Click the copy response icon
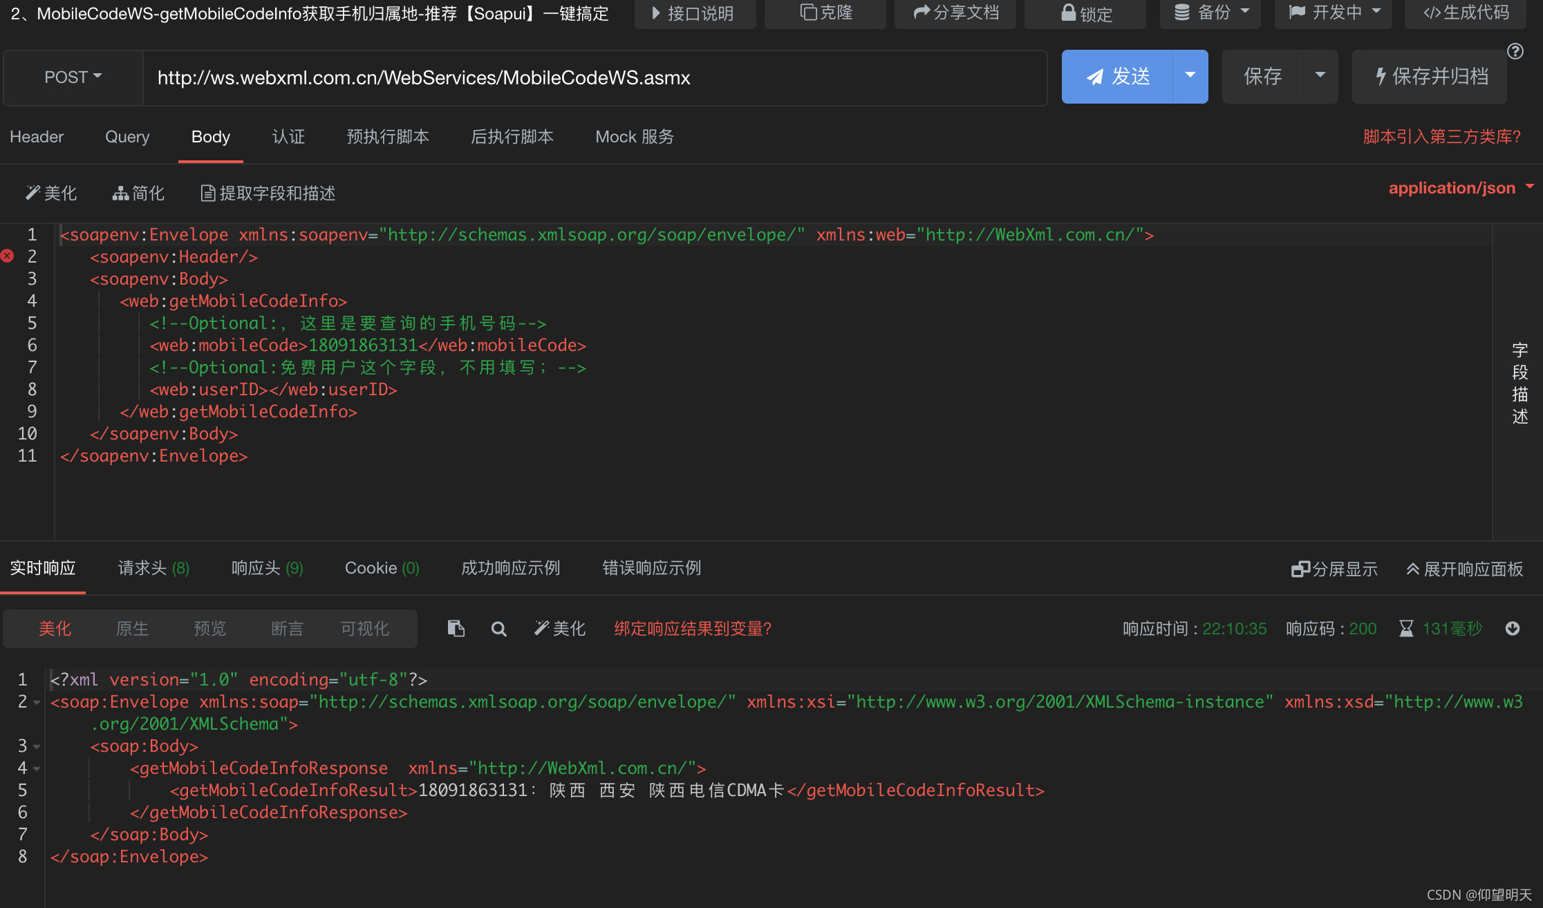 coord(456,628)
